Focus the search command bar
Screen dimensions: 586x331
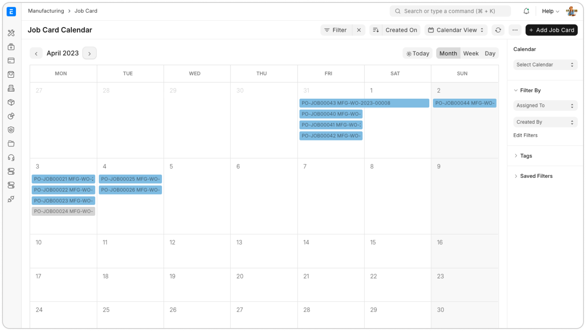pos(450,11)
